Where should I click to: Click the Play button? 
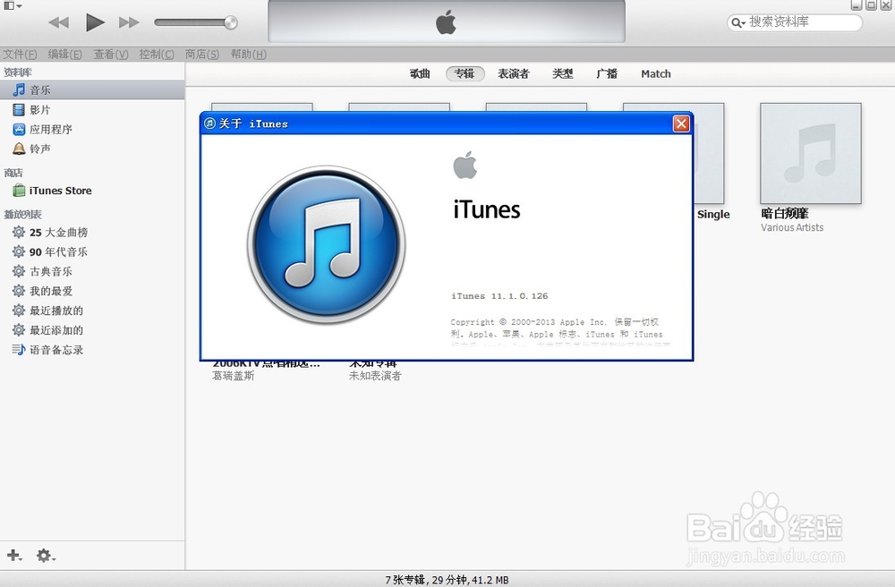coord(96,22)
